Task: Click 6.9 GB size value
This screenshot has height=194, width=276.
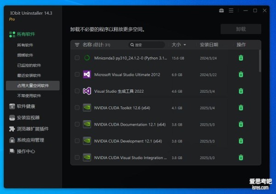Action: [177, 75]
